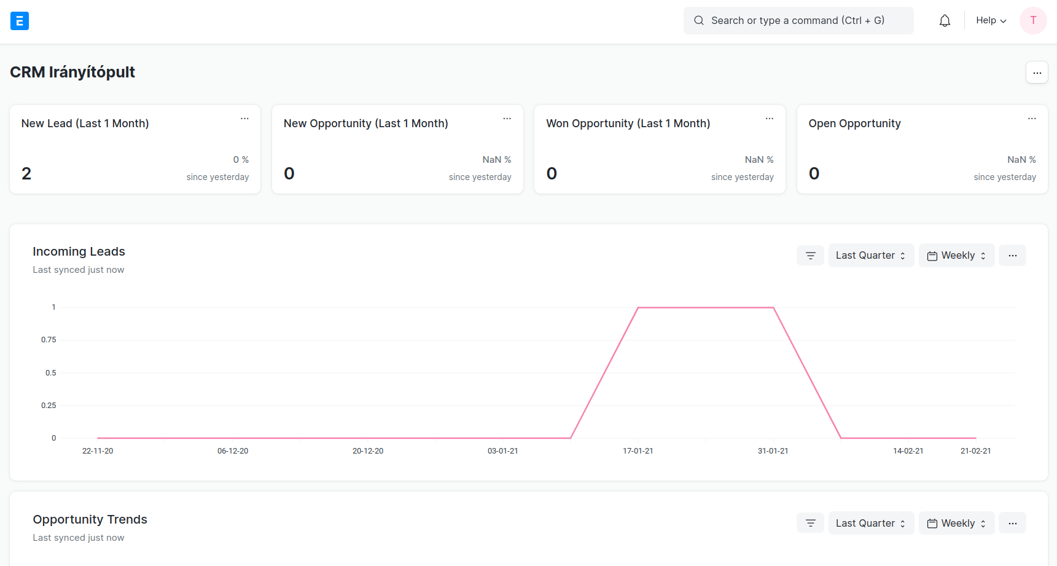Open options for Won Opportunity card
The height and width of the screenshot is (566, 1057).
769,119
